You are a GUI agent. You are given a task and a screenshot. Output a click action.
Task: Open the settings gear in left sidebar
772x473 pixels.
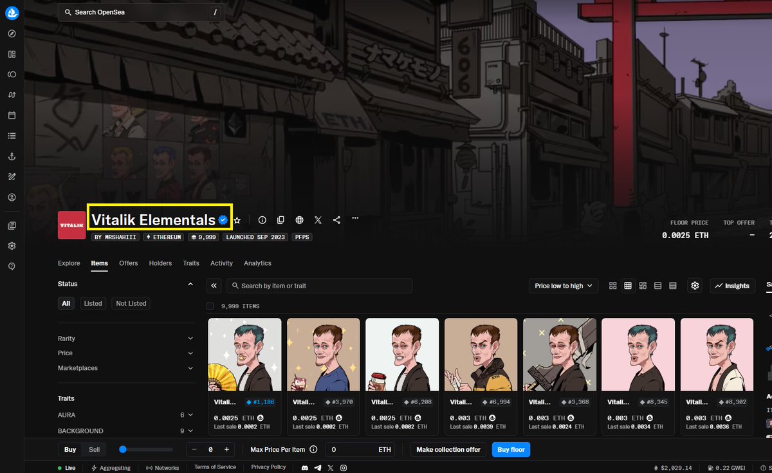[12, 246]
